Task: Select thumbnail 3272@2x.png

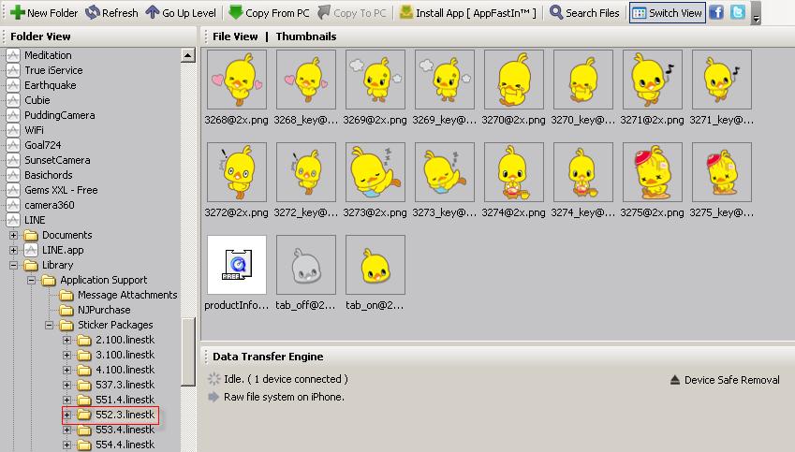Action: click(237, 172)
